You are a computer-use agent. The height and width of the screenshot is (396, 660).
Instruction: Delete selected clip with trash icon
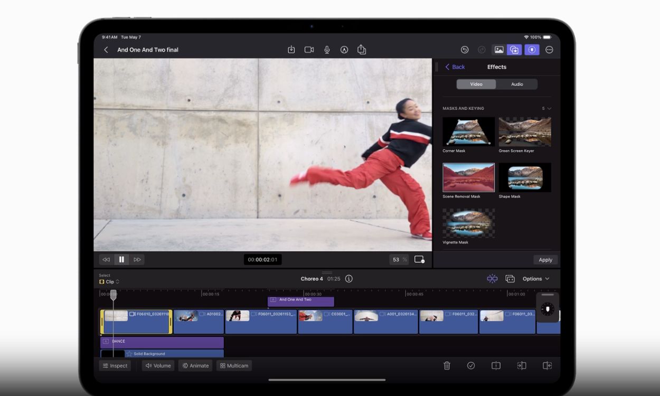447,365
